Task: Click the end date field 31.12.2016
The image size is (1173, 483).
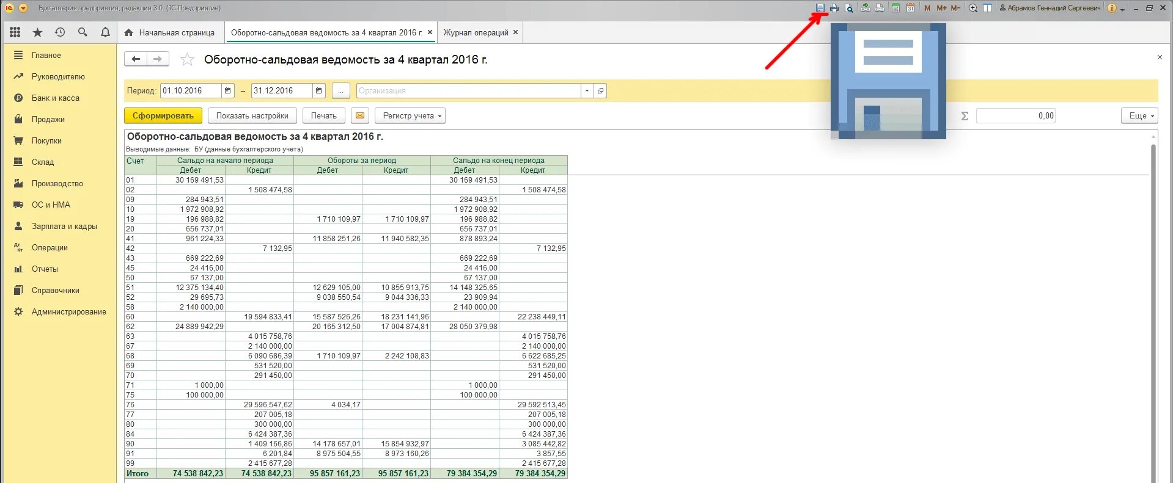Action: pos(282,90)
